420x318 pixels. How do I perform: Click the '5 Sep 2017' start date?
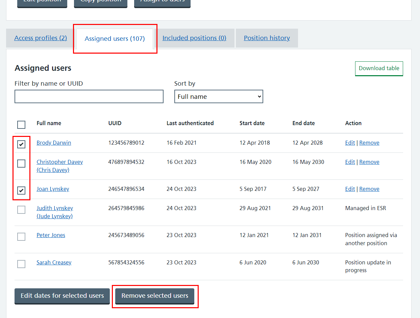(253, 189)
